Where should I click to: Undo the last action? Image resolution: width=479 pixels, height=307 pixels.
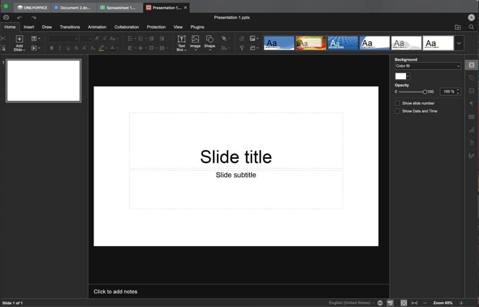tap(20, 18)
